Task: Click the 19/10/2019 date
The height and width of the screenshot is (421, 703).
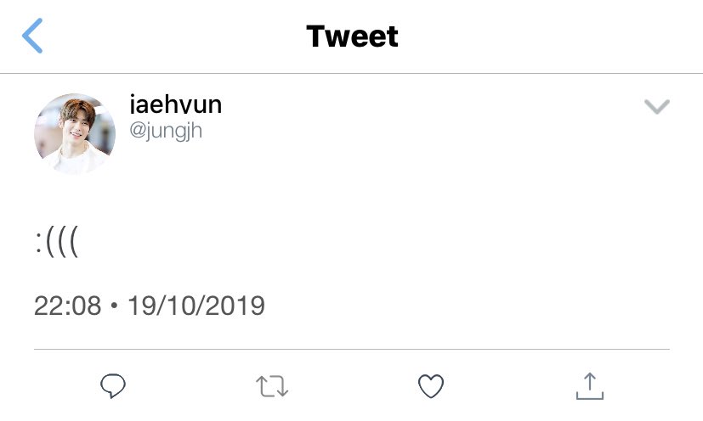Action: (196, 306)
